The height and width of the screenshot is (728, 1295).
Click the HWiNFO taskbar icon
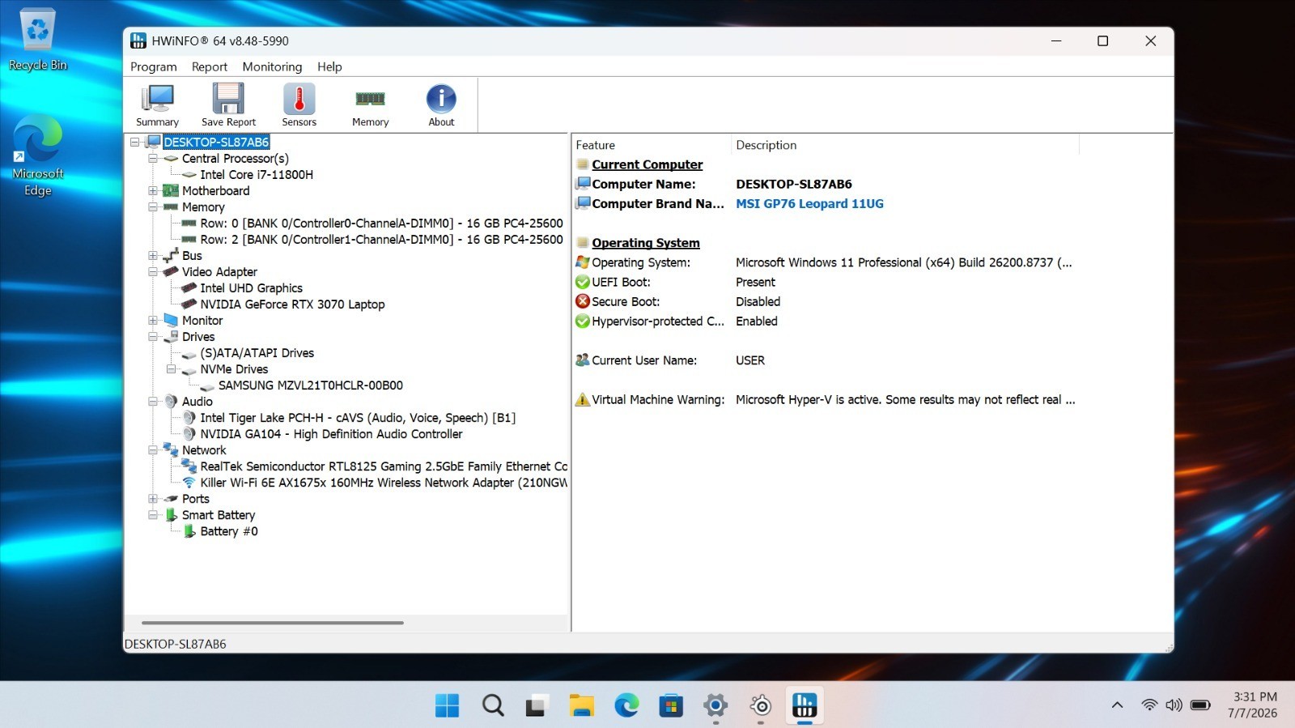[x=804, y=705]
